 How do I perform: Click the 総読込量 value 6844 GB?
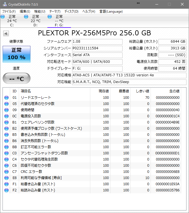172,42
